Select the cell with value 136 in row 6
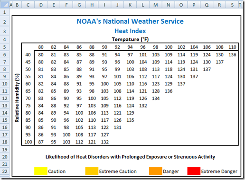Image resolution: width=245 pixels, height=180 pixels. coord(232,55)
